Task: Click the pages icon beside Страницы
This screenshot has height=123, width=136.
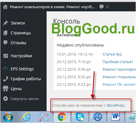Action: [x=5, y=33]
